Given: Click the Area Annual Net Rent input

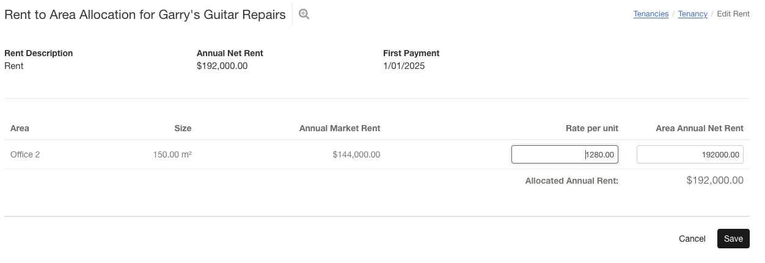Looking at the screenshot, I should 690,155.
